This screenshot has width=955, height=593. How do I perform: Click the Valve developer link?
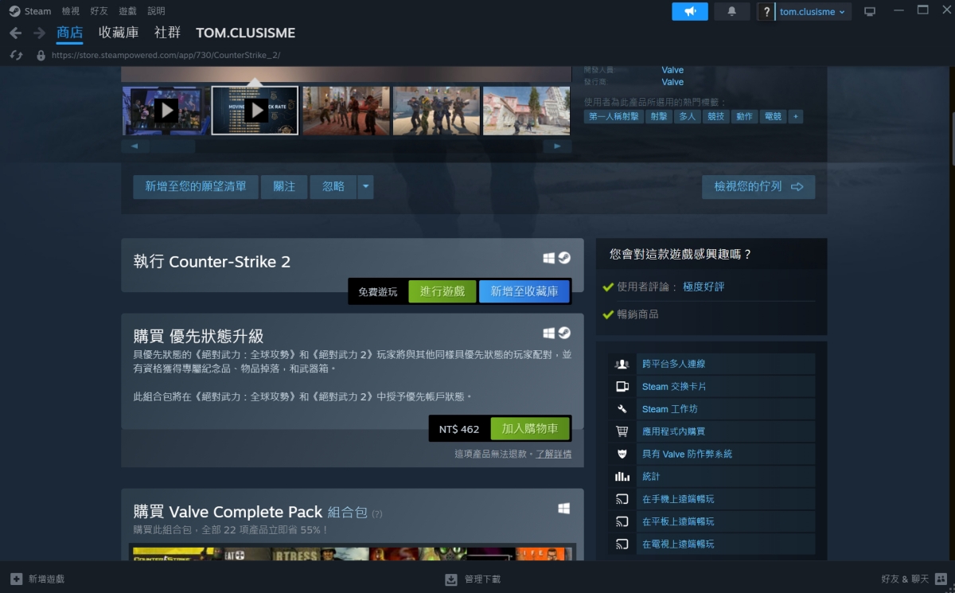[x=672, y=70]
